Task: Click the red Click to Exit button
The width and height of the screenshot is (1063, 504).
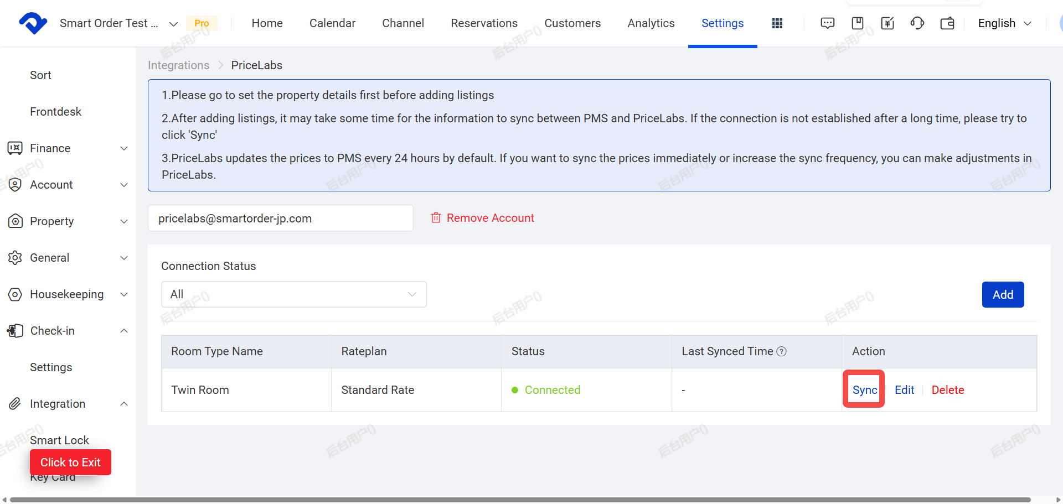Action: coord(70,463)
